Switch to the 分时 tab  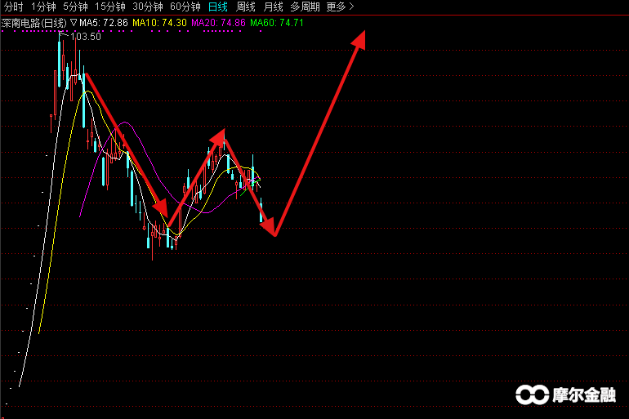pos(14,7)
